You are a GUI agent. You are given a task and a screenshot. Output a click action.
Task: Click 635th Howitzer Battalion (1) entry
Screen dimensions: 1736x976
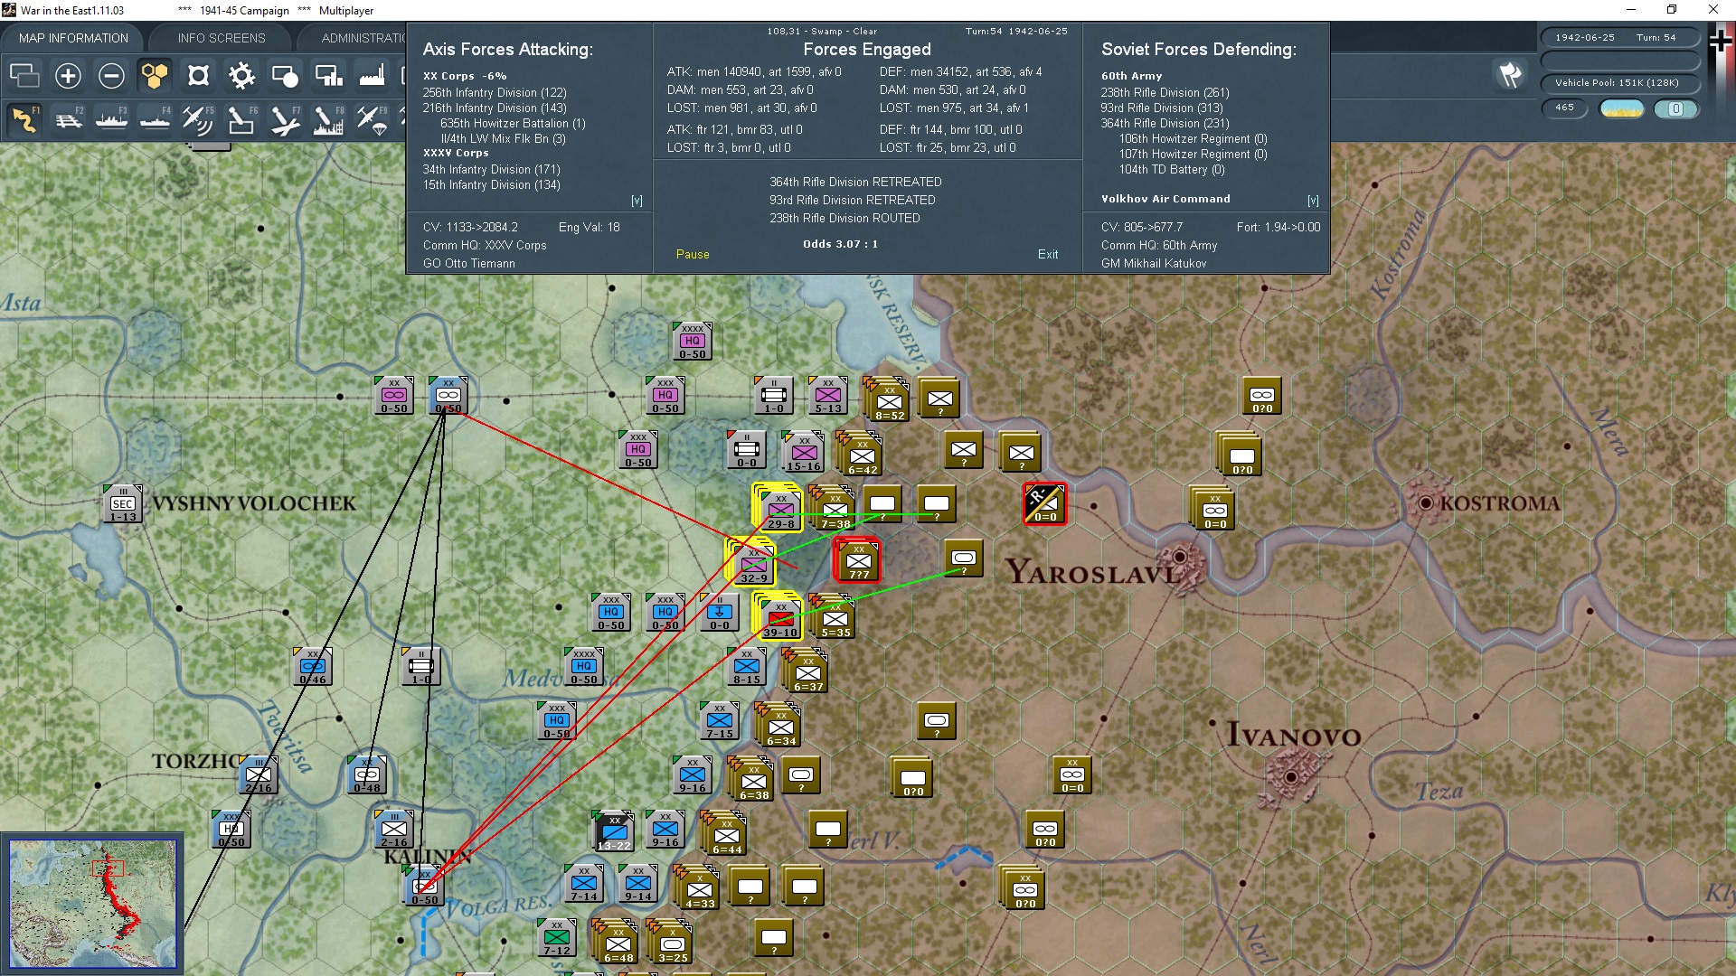click(513, 123)
